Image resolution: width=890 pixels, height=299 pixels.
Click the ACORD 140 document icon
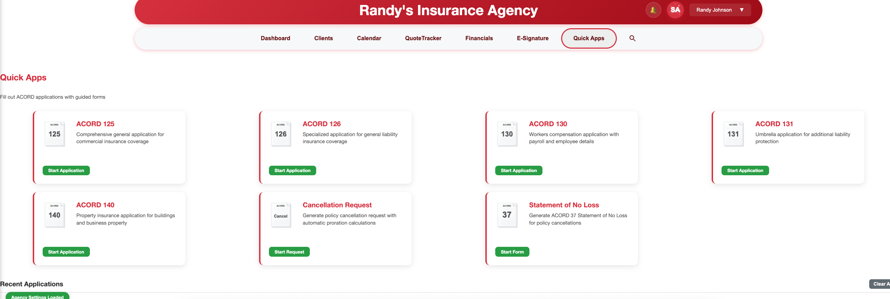pos(55,215)
